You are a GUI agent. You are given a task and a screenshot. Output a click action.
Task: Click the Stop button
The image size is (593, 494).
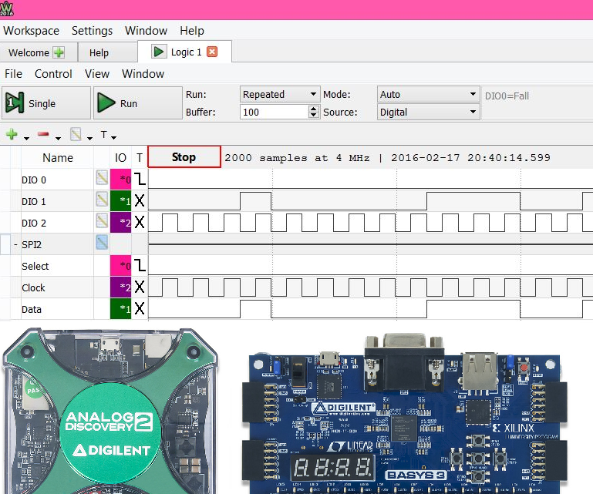(x=184, y=156)
